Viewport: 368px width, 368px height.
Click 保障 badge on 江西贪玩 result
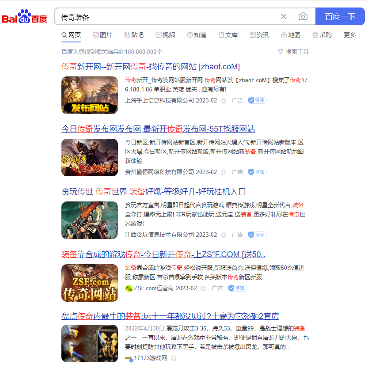(x=258, y=235)
